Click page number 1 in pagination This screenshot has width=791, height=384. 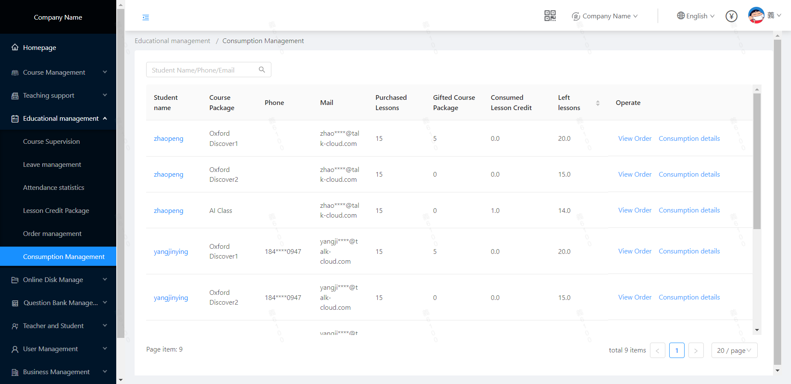pyautogui.click(x=676, y=350)
